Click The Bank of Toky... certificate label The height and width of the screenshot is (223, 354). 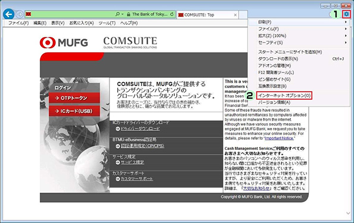click(x=150, y=14)
